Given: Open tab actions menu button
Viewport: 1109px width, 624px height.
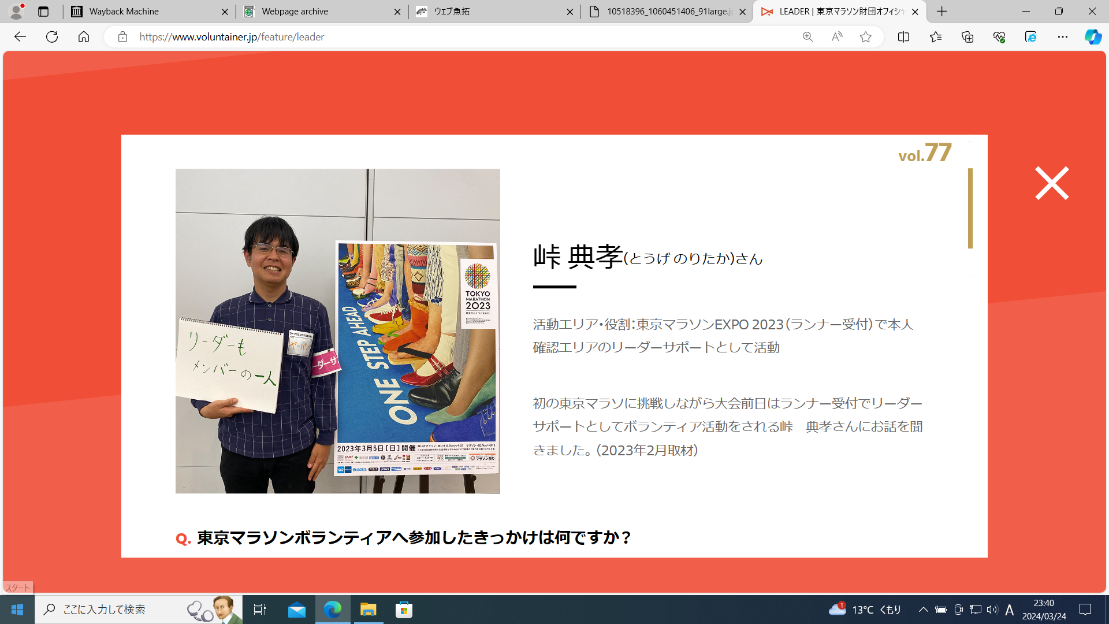Looking at the screenshot, I should pos(43,12).
